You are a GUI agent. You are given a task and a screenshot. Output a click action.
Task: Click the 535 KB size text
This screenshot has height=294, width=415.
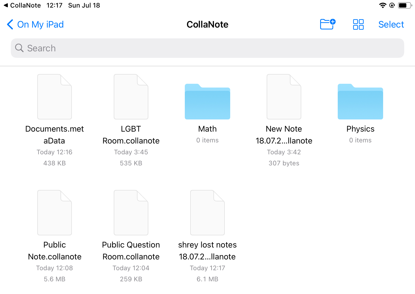point(131,163)
